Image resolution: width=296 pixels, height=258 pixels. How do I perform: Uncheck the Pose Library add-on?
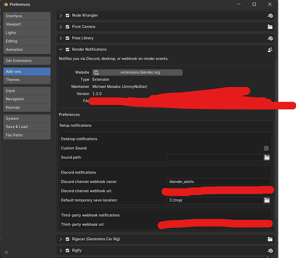pyautogui.click(x=68, y=38)
